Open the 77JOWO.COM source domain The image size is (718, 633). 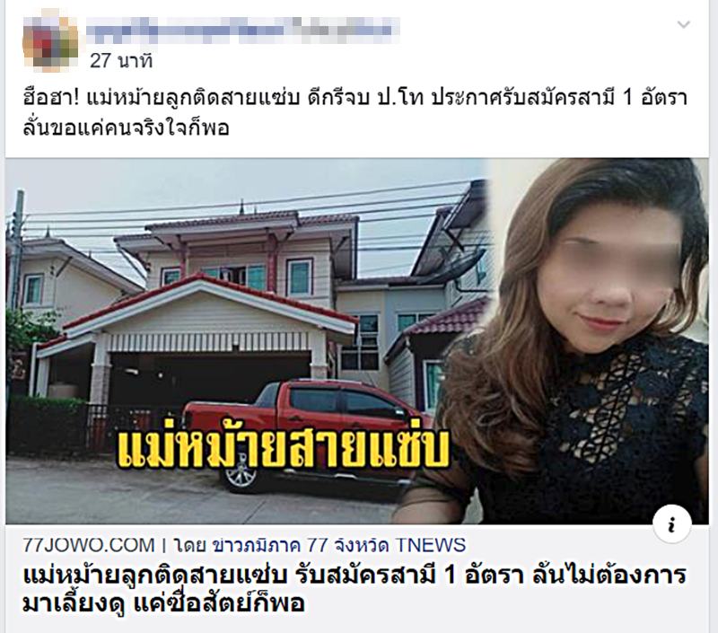coord(89,545)
